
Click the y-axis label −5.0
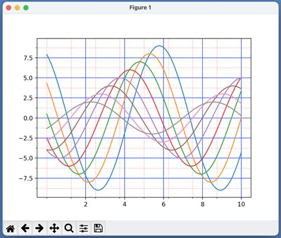[26, 158]
